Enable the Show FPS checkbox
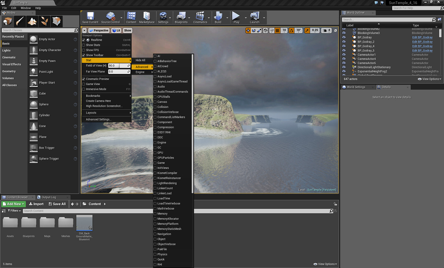This screenshot has height=268, width=444. pos(84,50)
